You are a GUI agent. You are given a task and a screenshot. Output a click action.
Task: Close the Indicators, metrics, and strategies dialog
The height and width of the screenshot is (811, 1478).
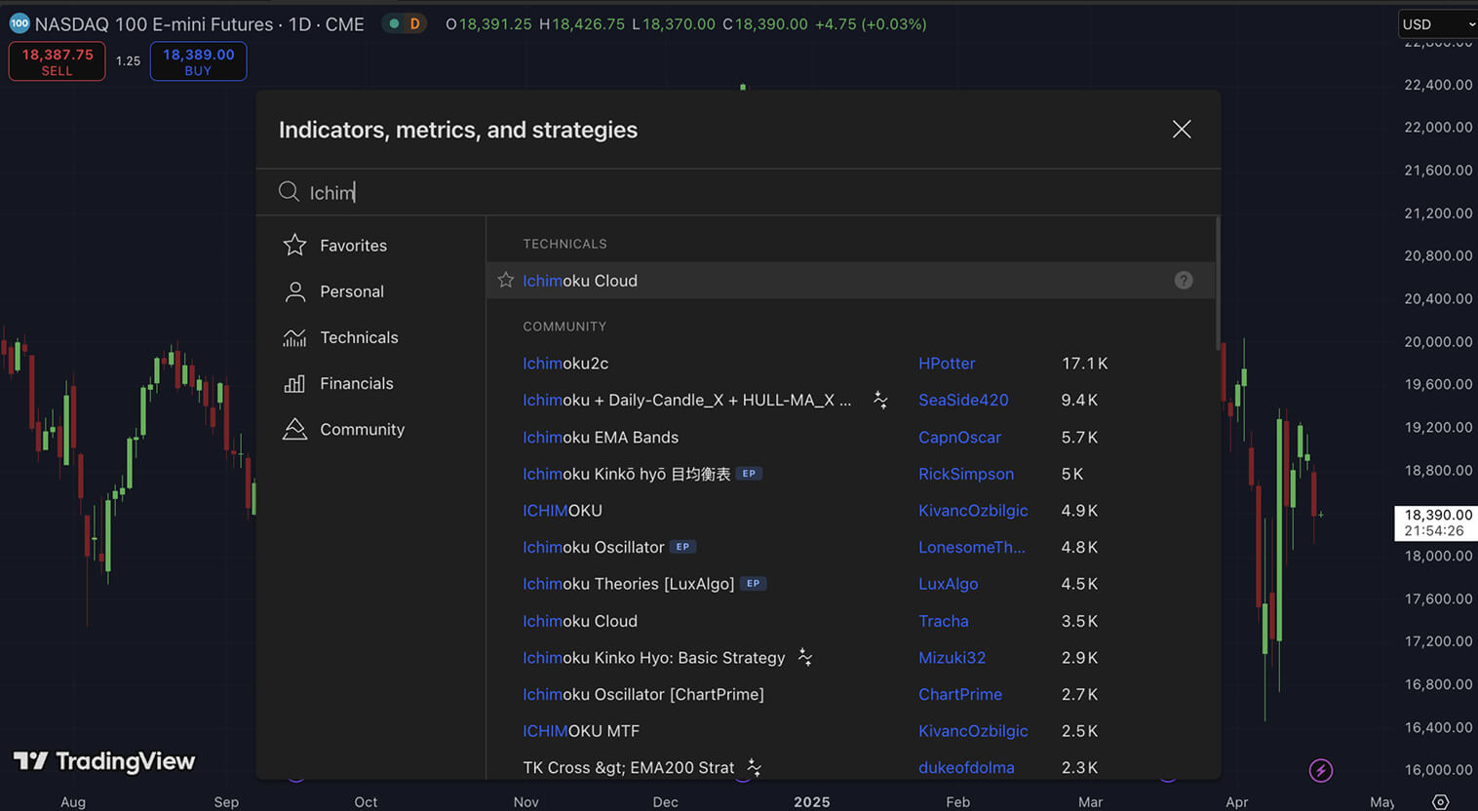(1182, 130)
